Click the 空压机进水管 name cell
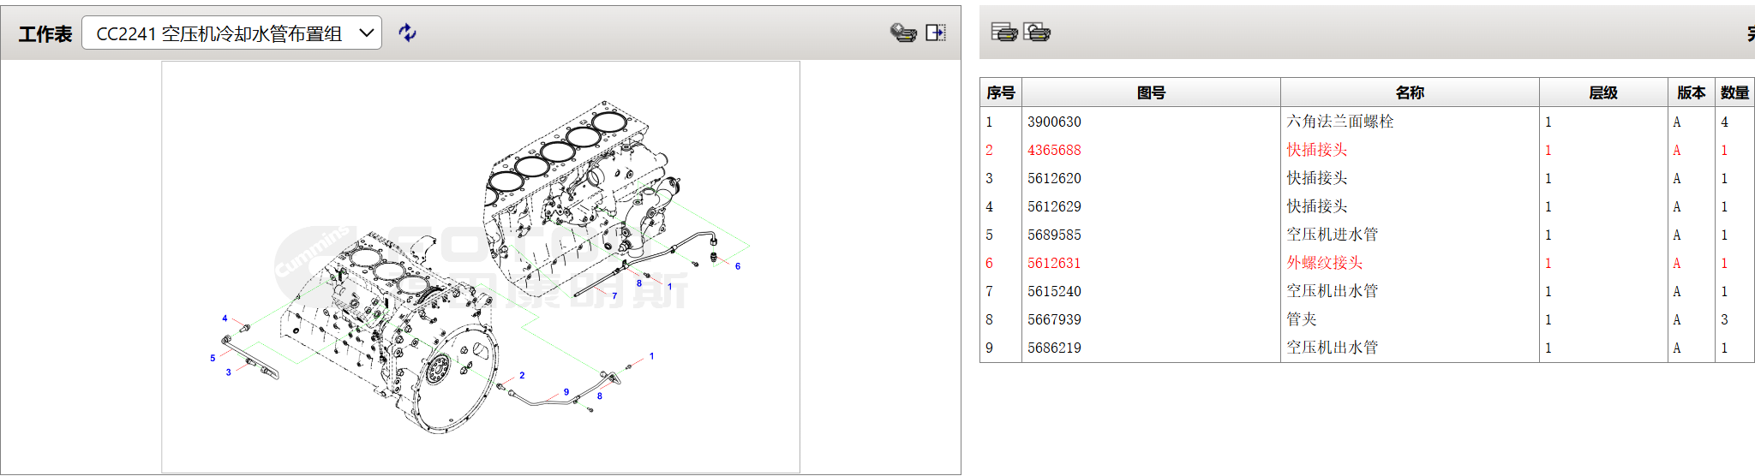This screenshot has height=476, width=1755. pos(1333,235)
